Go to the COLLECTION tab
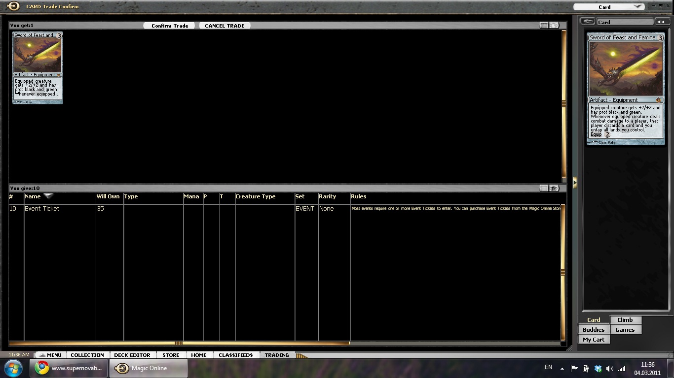 (87, 355)
